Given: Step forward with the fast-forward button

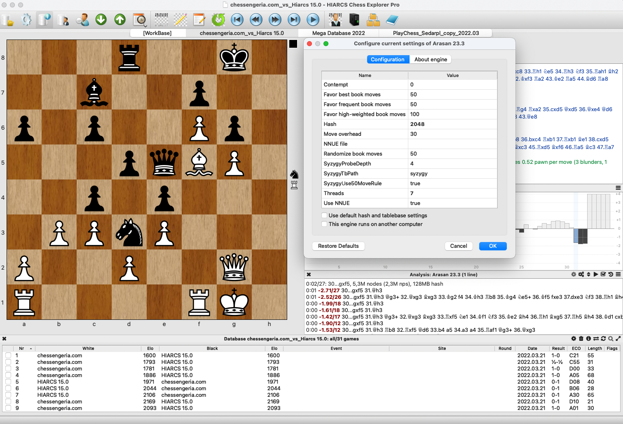Looking at the screenshot, I should (275, 19).
